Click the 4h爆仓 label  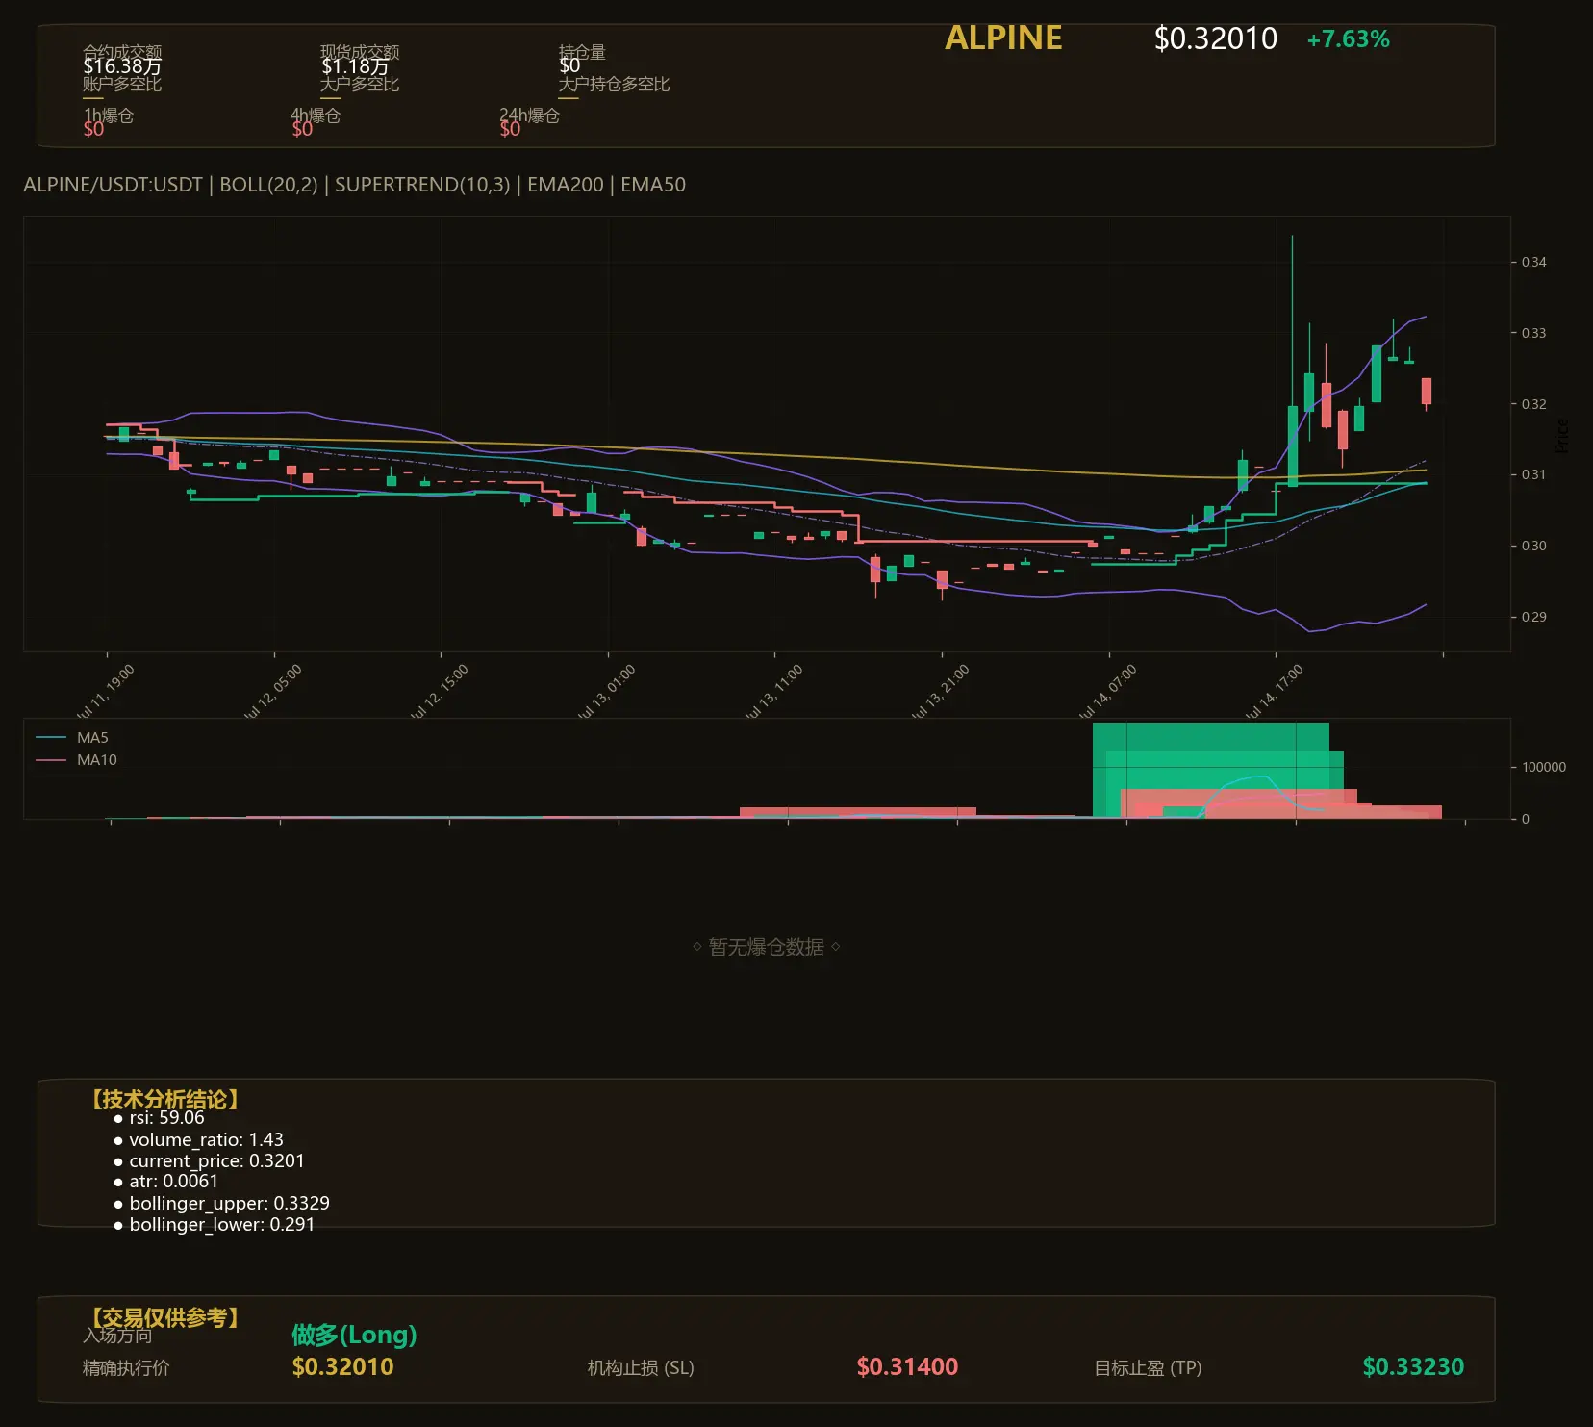(316, 115)
